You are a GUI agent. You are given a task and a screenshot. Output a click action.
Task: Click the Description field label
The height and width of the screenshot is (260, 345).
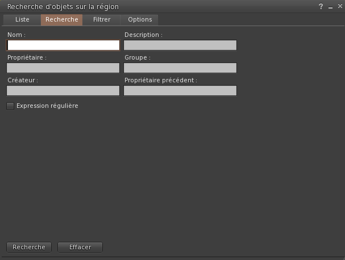pos(143,35)
